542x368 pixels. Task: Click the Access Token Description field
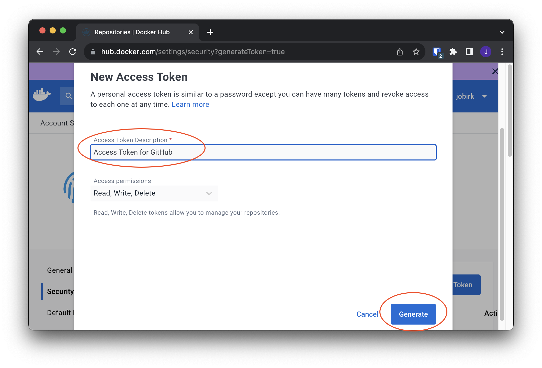263,152
